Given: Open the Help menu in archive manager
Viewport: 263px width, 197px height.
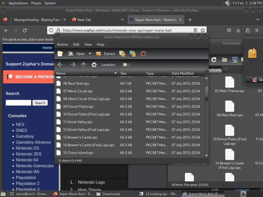Looking at the screenshot, I should click(100, 44).
